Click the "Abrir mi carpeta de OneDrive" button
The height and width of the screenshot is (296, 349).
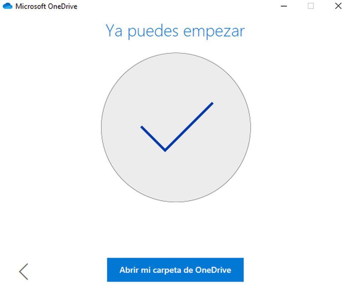coord(175,270)
